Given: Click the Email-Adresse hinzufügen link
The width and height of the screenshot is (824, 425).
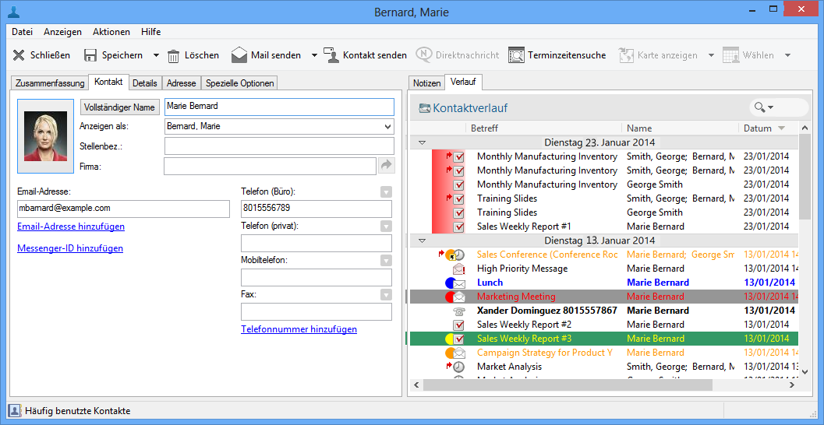Looking at the screenshot, I should 71,227.
